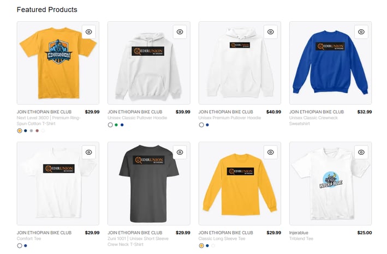Click the blue crewneck sweatshirt product image
The height and width of the screenshot is (254, 387).
point(330,63)
